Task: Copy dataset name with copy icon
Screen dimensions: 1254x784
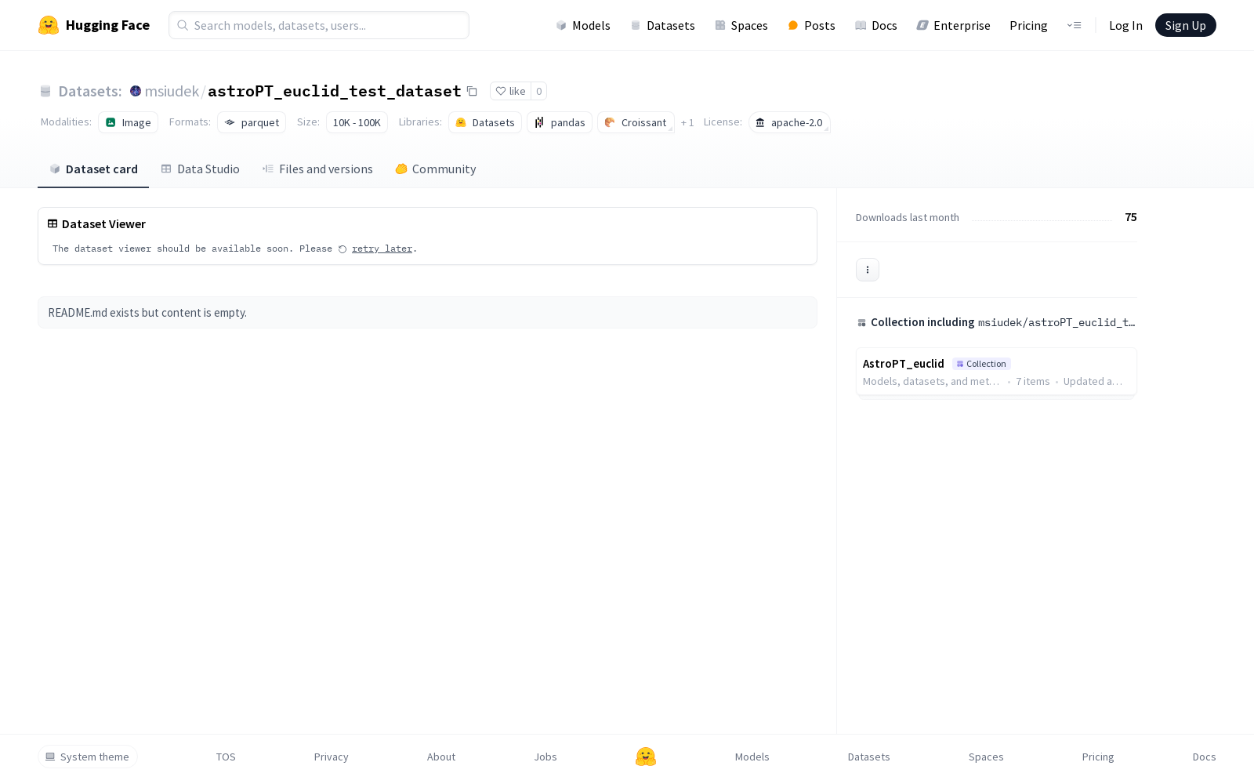Action: tap(472, 91)
